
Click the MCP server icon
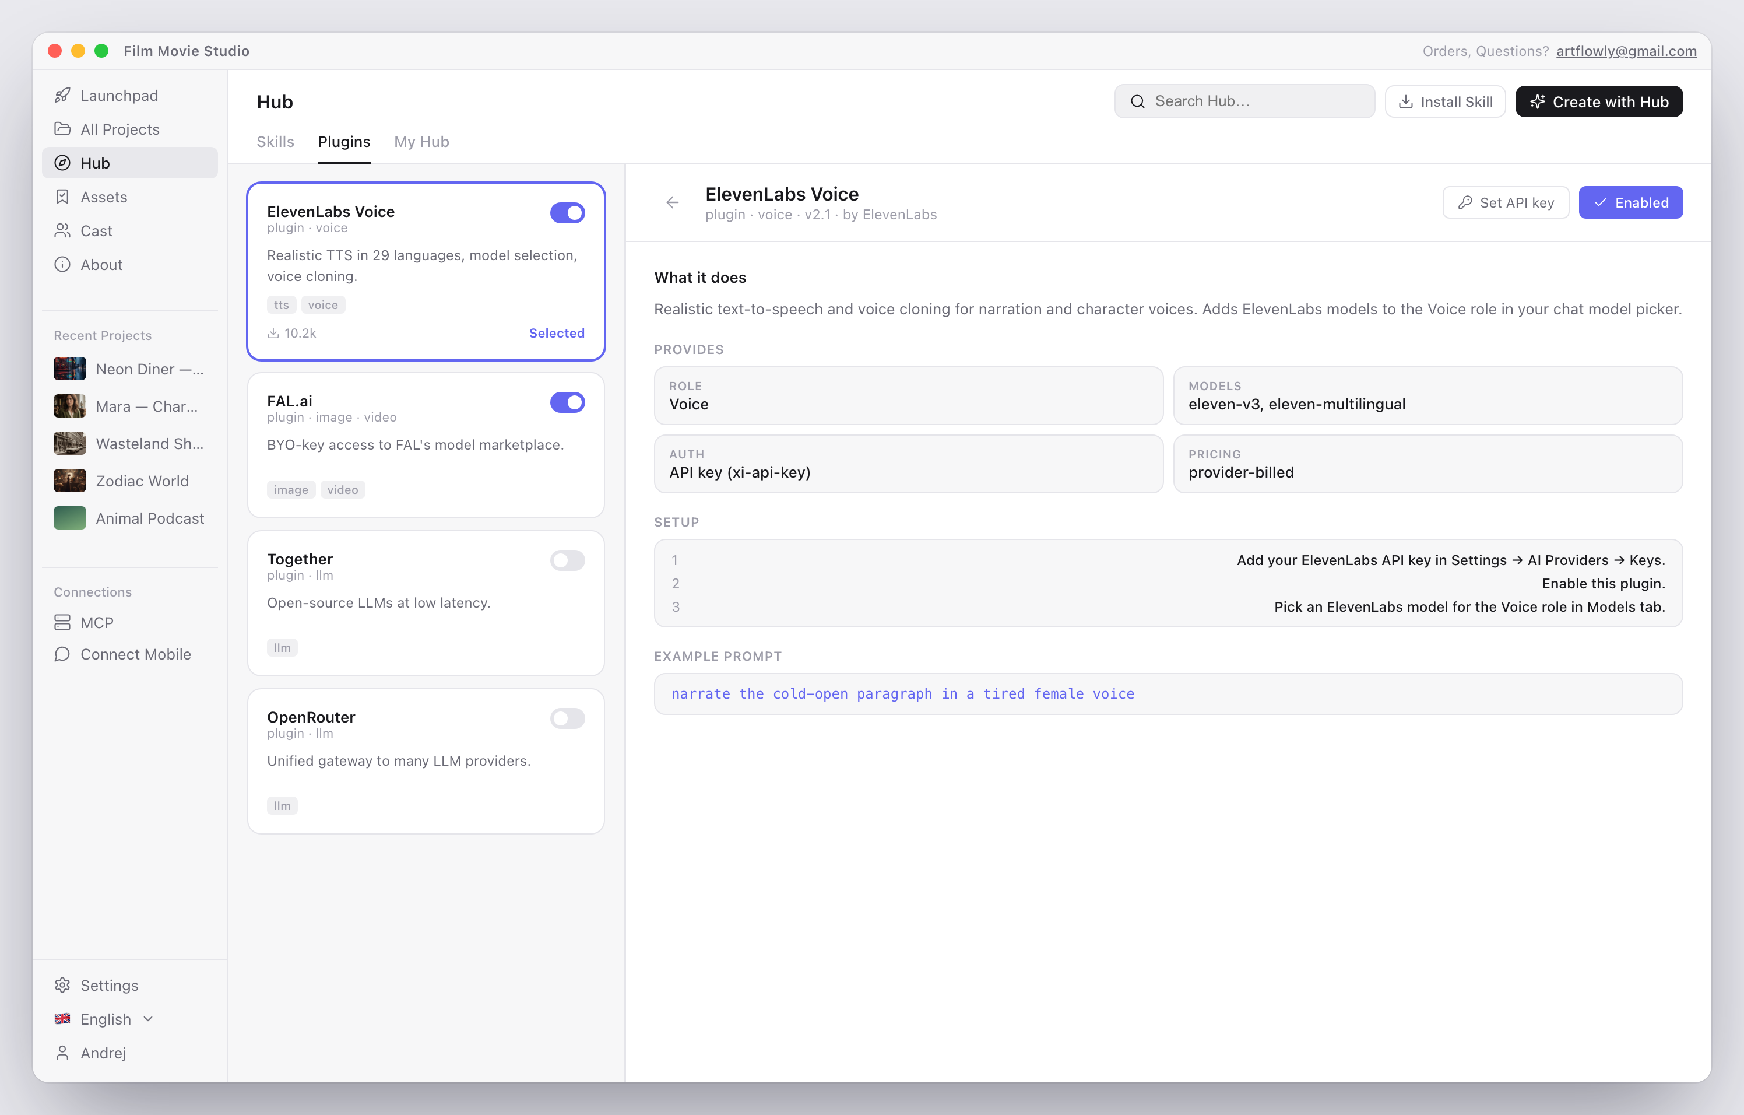point(63,622)
